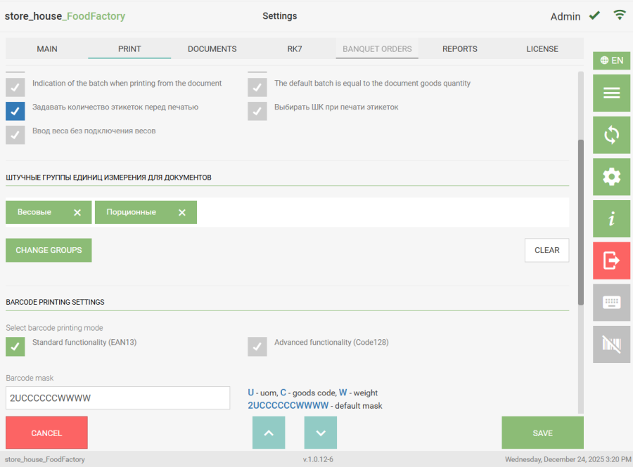Click the Barcode mask input field
The height and width of the screenshot is (467, 633).
118,398
